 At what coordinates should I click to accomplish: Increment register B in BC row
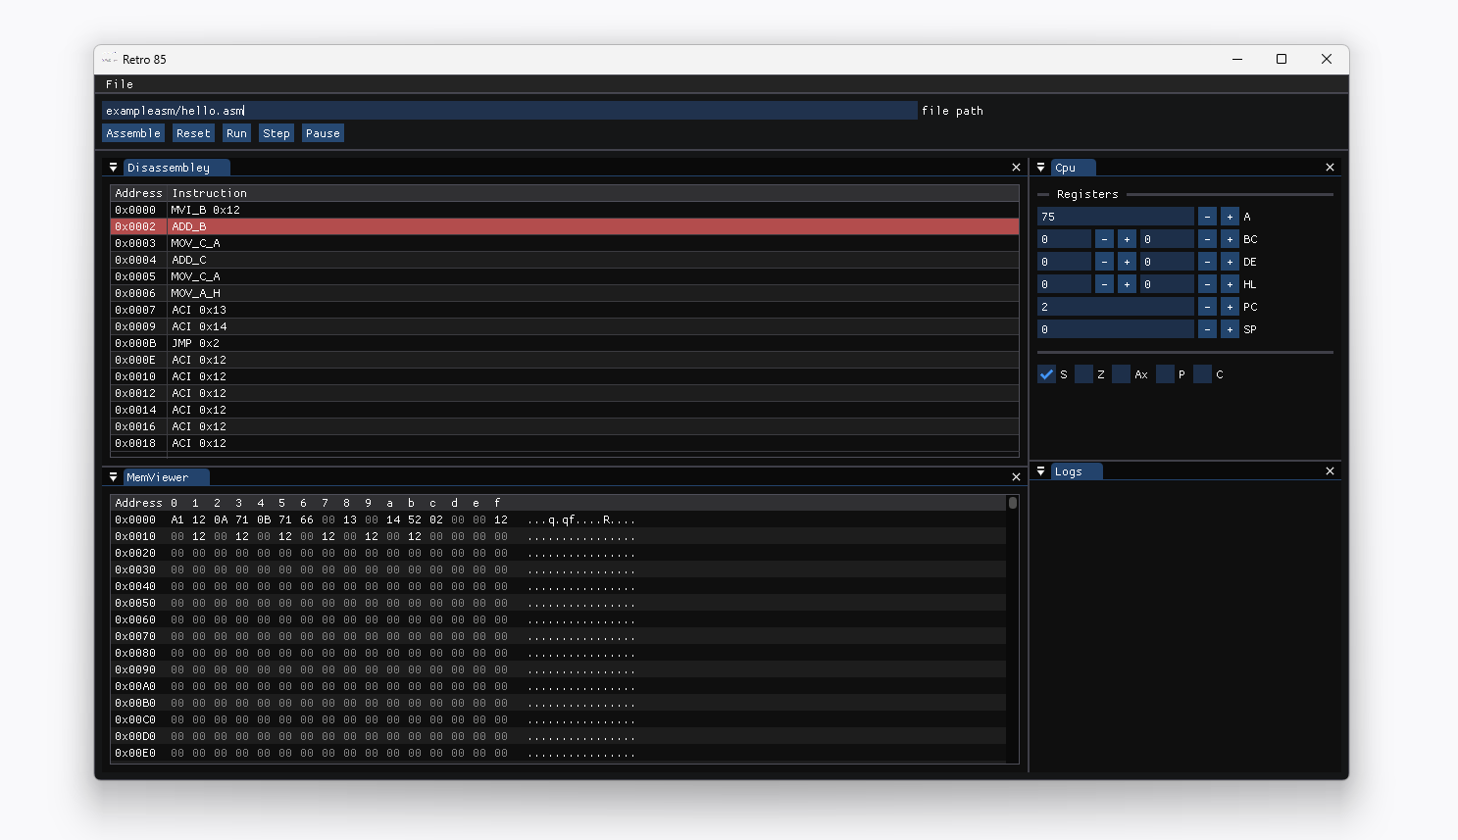(1127, 239)
